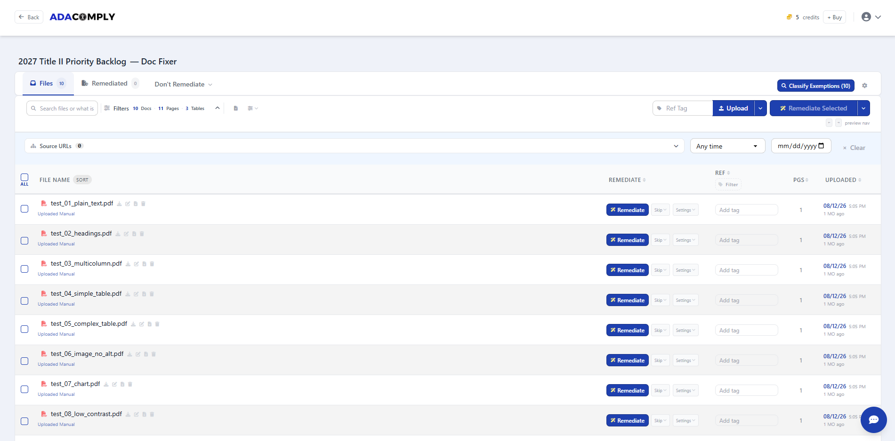
Task: Open the chat support bubble
Action: 873,420
